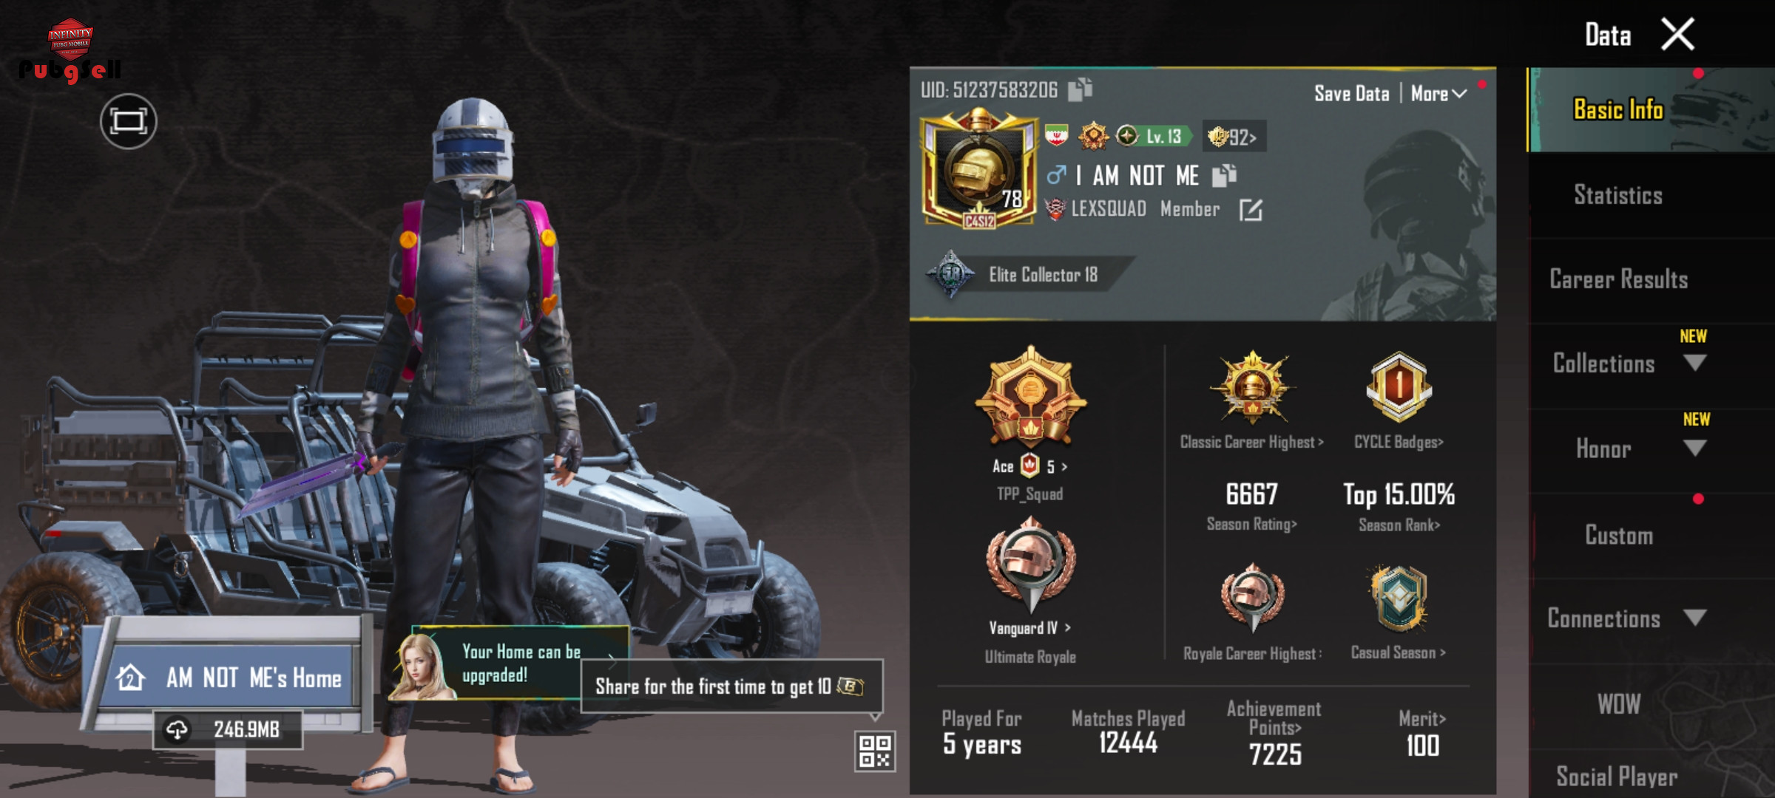Open the Ace TPP_Squad tier badge
1775x798 pixels.
(x=1031, y=397)
